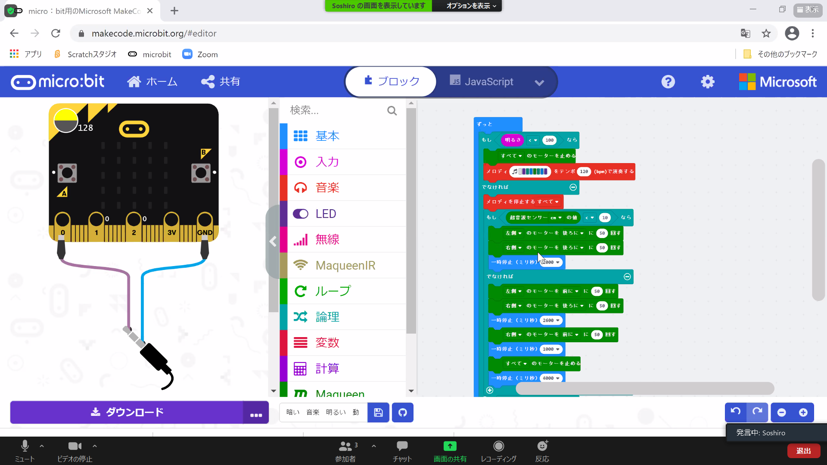Save the project with the floppy disk icon
The width and height of the screenshot is (827, 465).
pos(378,412)
